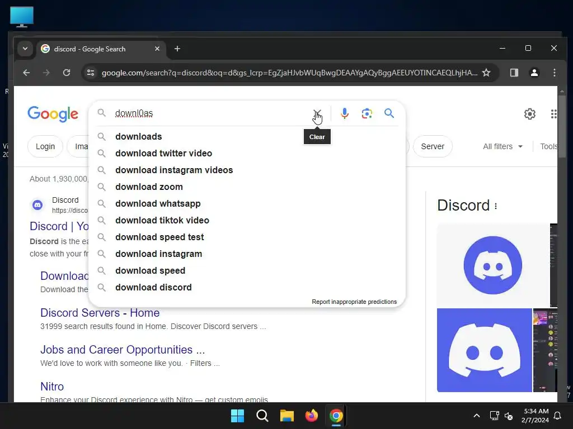Select suggestion "download speed"
573x429 pixels.
point(247,271)
